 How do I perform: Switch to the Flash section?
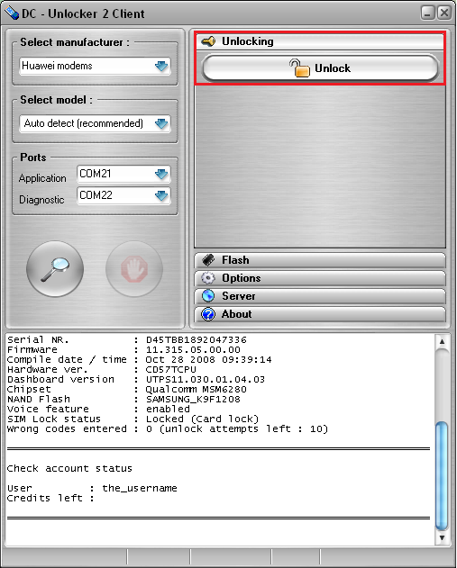tap(320, 260)
